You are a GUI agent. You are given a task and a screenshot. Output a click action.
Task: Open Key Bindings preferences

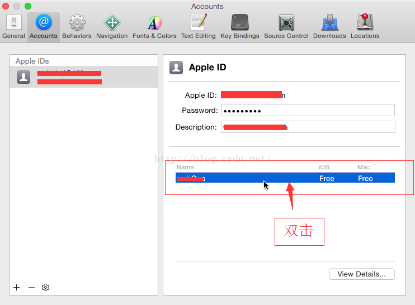[240, 27]
